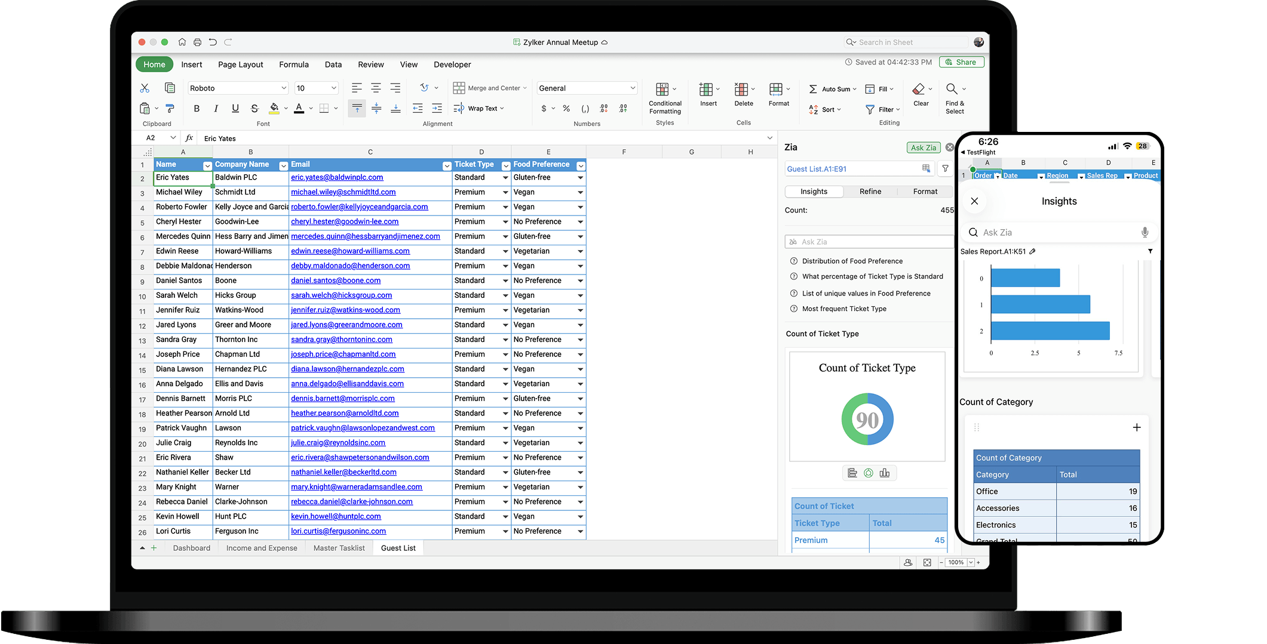Select the Format Painter brush icon
Viewport: 1267px width, 644px height.
coord(170,108)
